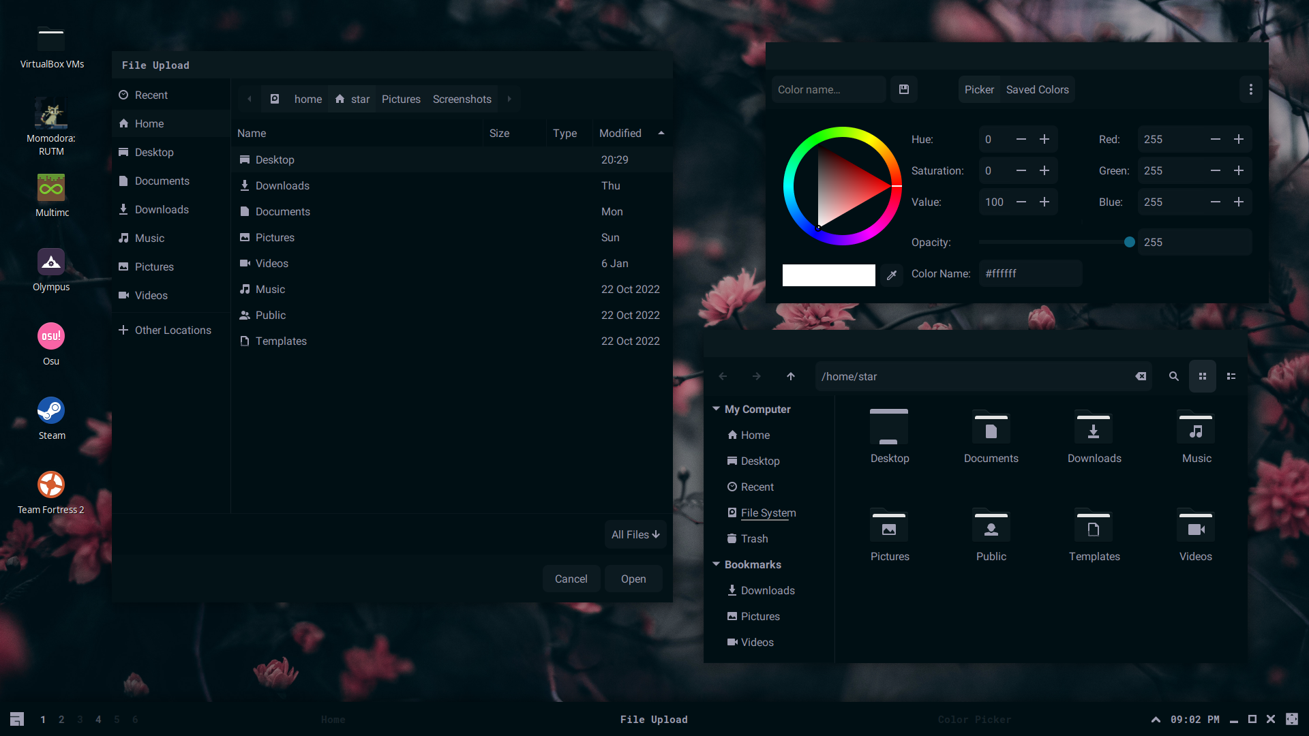The width and height of the screenshot is (1309, 736).
Task: Go up one directory level
Action: [x=791, y=376]
